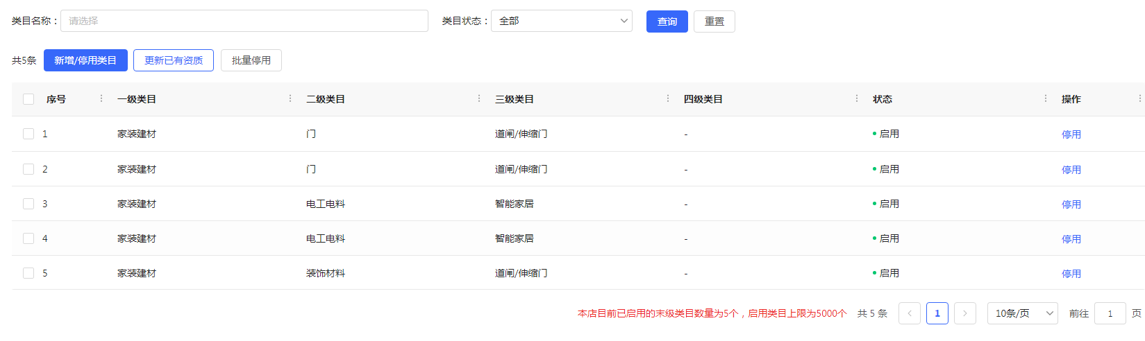Toggle the select-all checkbox in header

28,99
